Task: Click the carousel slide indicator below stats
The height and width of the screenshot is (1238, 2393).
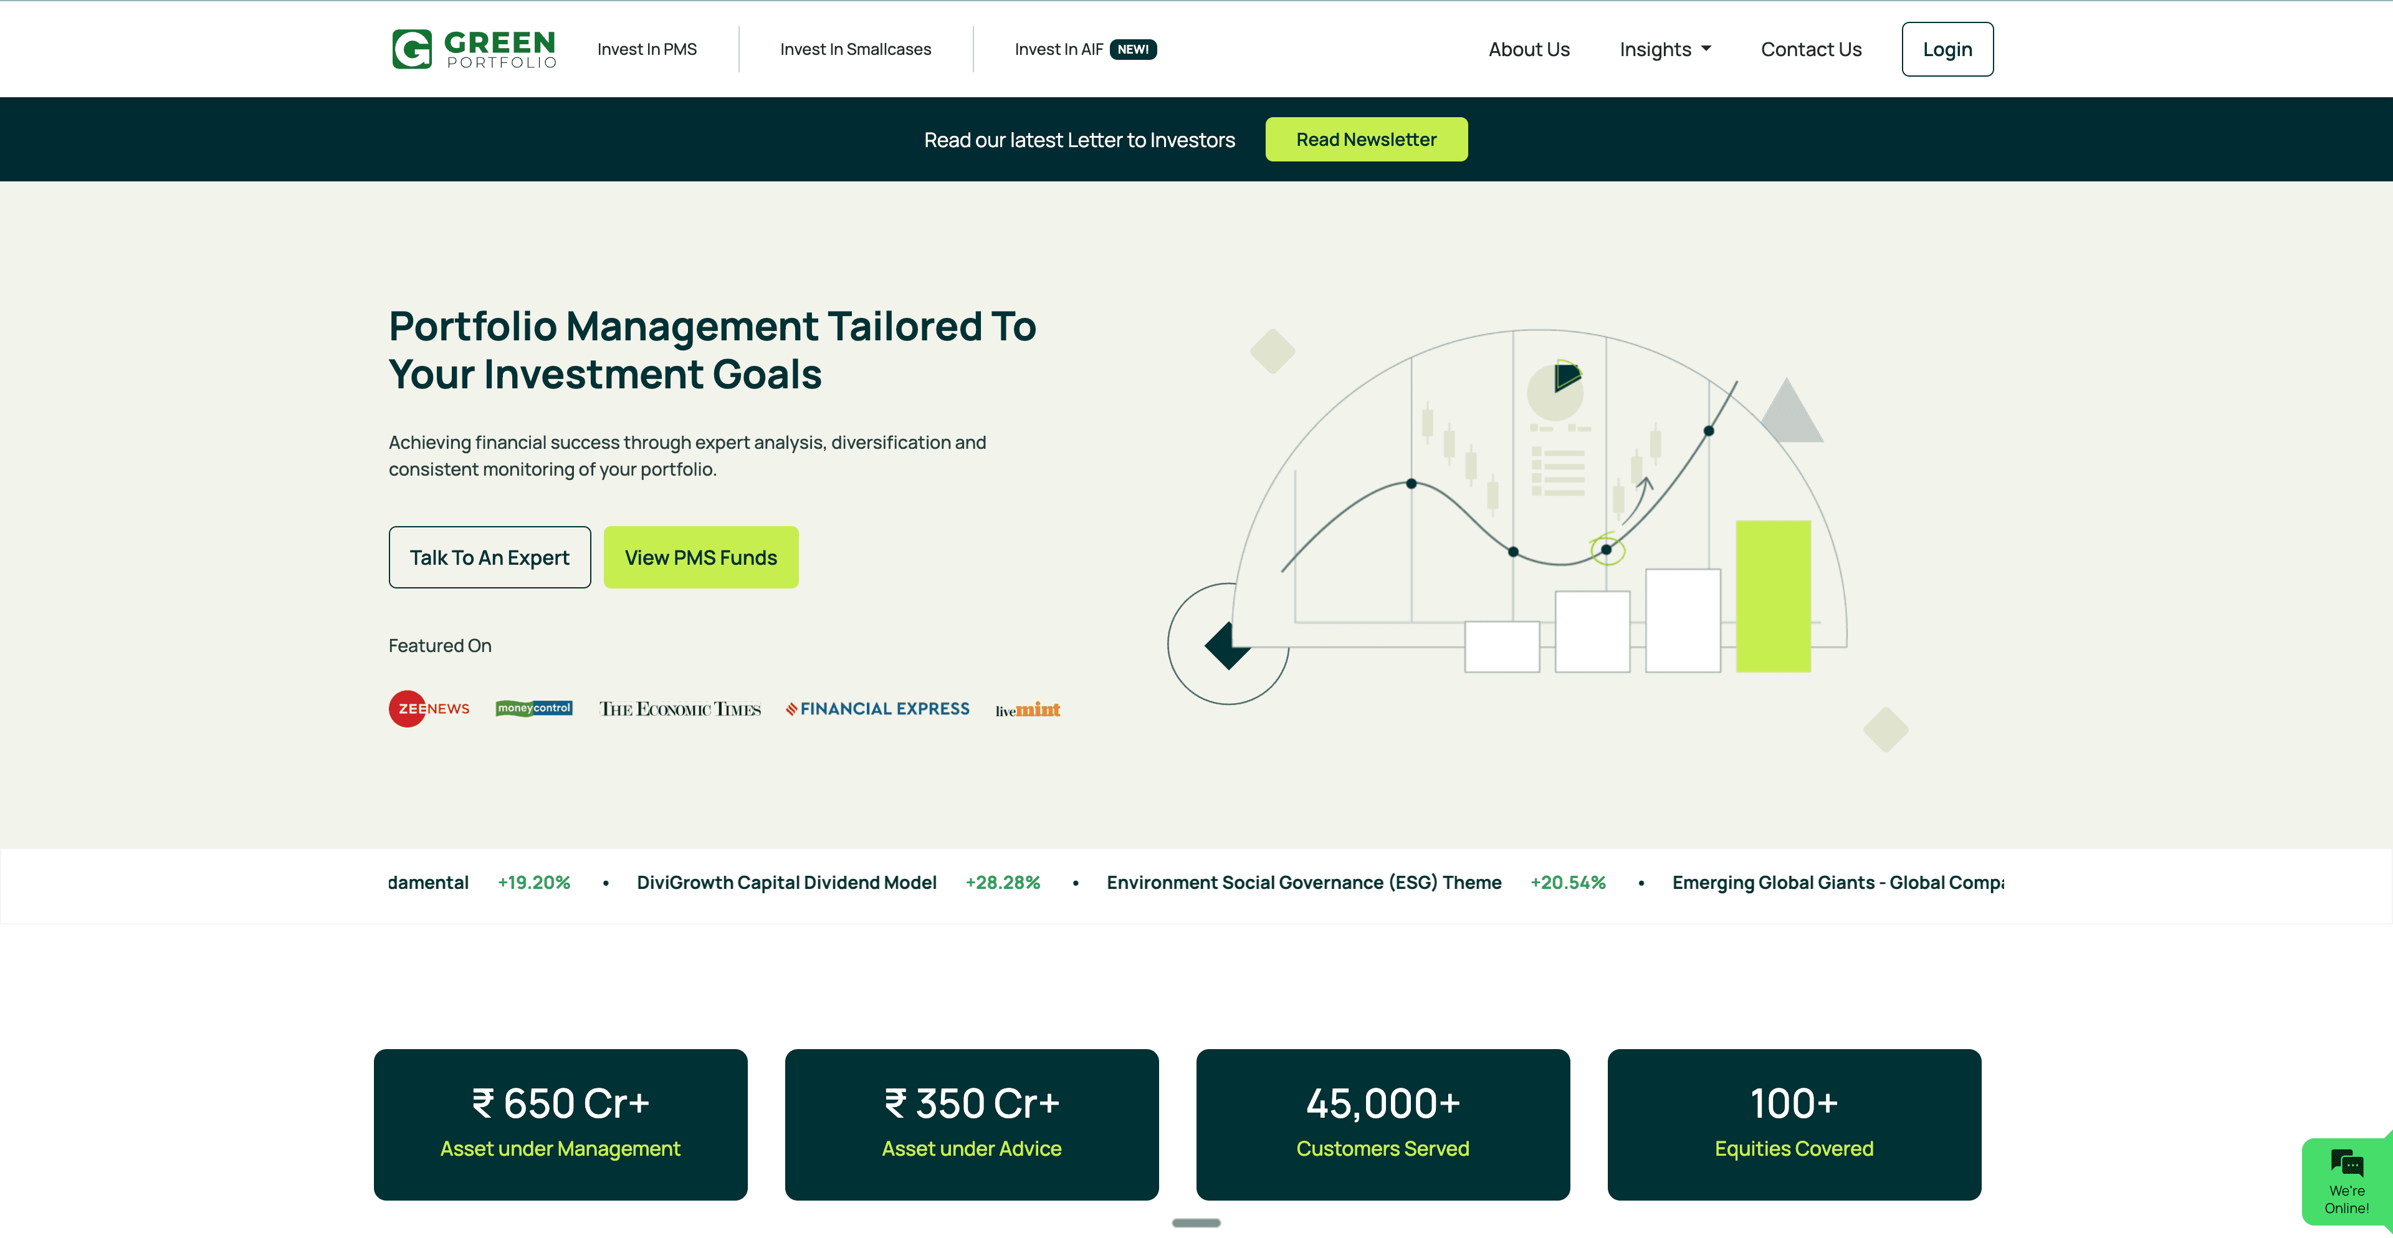Action: [x=1196, y=1224]
